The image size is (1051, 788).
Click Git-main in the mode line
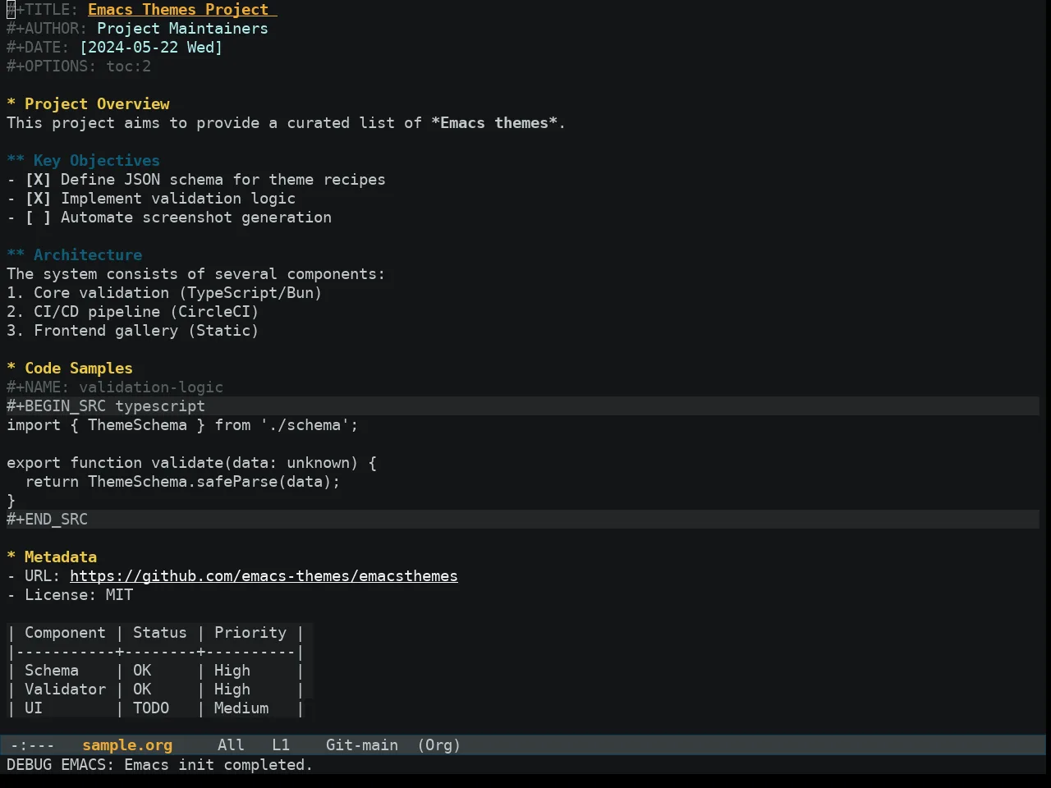tap(362, 745)
